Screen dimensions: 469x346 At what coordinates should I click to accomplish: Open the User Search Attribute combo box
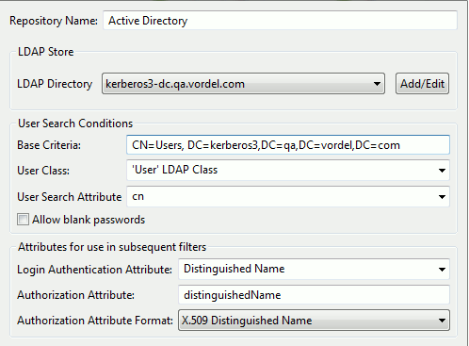click(288, 197)
